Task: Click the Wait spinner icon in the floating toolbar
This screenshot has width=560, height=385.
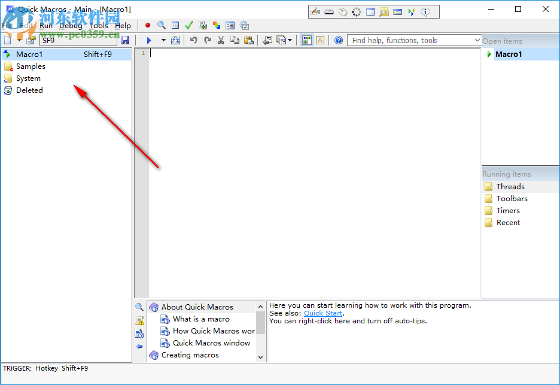Action: 357,12
